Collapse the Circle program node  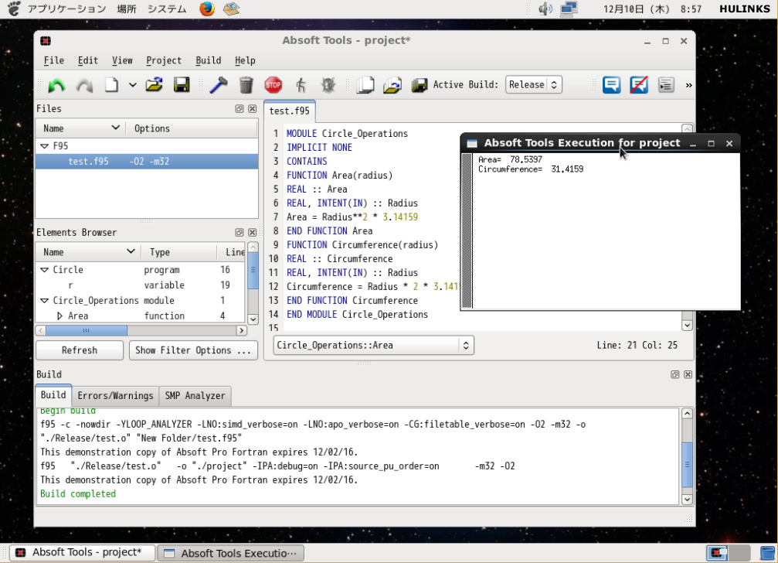tap(44, 270)
